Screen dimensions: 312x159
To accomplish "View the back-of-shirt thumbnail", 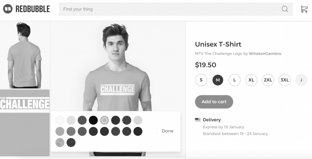I will click(25, 55).
